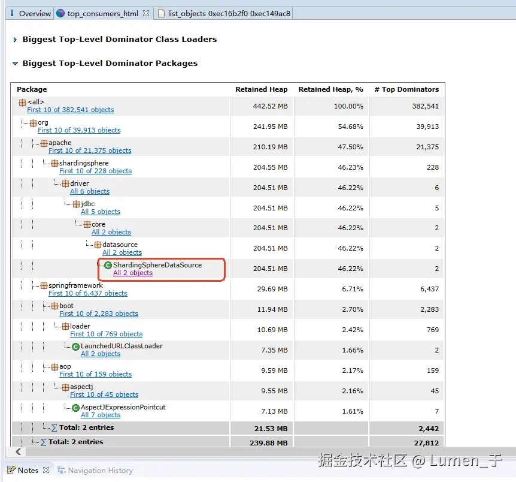This screenshot has height=482, width=516.
Task: Click the springframework package icon
Action: coord(44,286)
